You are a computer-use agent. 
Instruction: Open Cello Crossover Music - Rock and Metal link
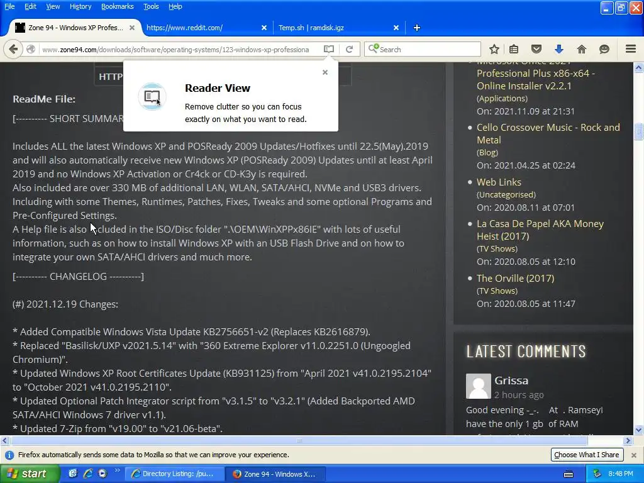tap(548, 133)
